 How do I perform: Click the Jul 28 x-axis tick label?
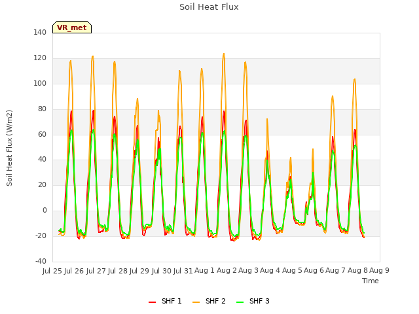pyautogui.click(x=118, y=271)
